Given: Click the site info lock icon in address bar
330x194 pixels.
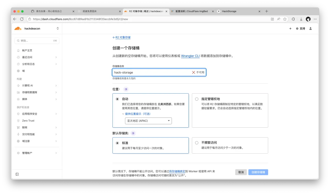Looking at the screenshot, I should (x=30, y=19).
